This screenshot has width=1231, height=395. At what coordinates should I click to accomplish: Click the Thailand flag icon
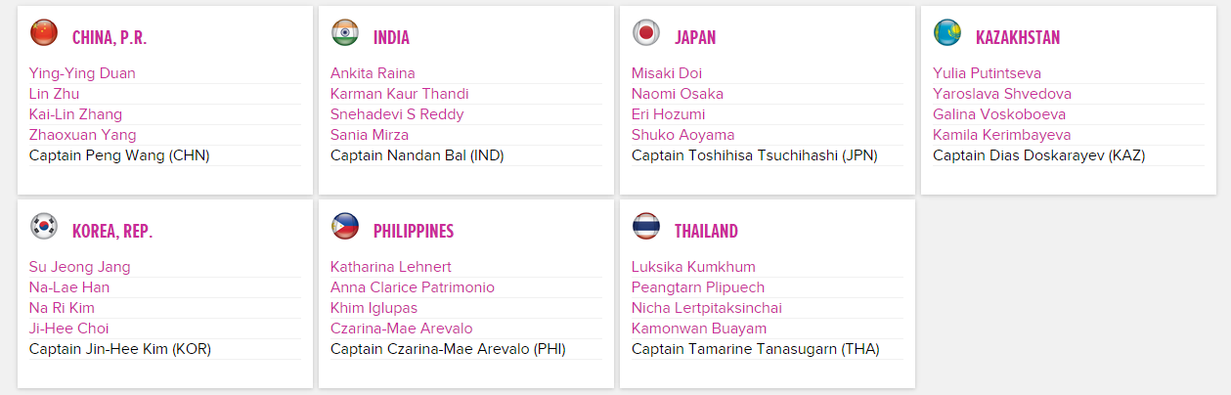tap(646, 227)
